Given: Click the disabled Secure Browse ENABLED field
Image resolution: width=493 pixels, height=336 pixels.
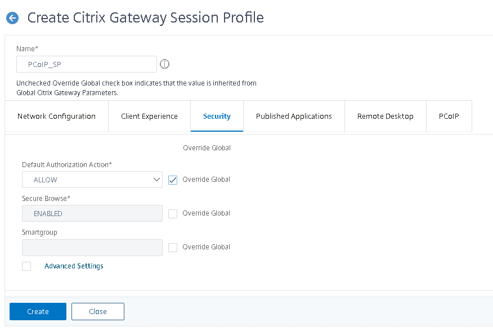Looking at the screenshot, I should [92, 213].
